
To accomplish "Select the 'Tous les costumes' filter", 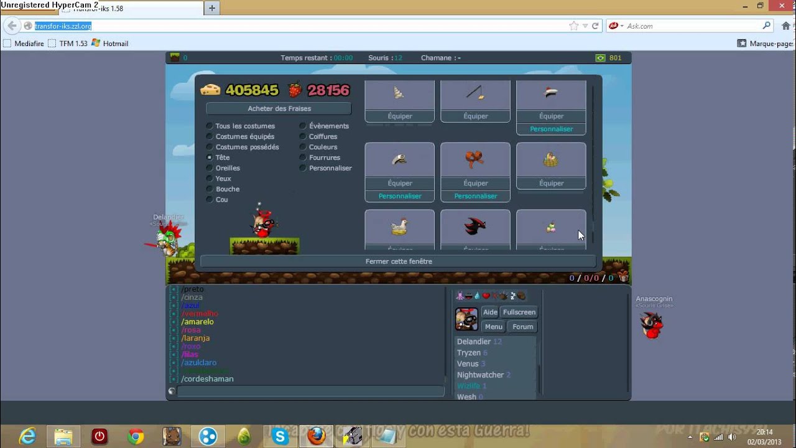I will click(241, 126).
